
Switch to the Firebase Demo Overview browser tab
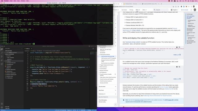tap(131, 4)
